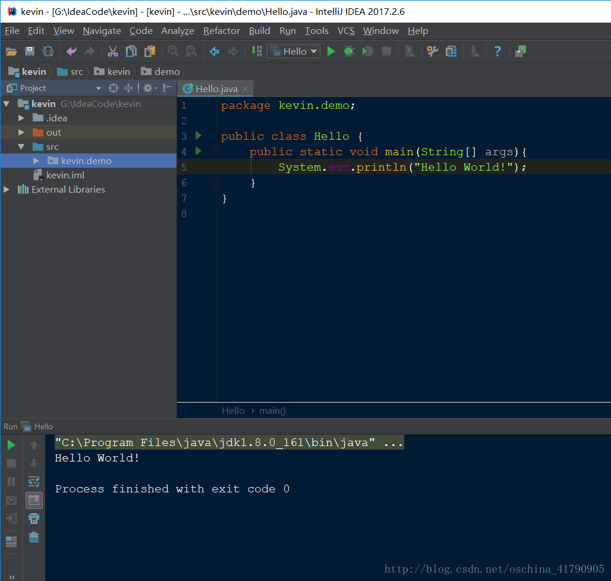This screenshot has height=581, width=611.
Task: Click main() in the editor breadcrumb bar
Action: point(272,410)
